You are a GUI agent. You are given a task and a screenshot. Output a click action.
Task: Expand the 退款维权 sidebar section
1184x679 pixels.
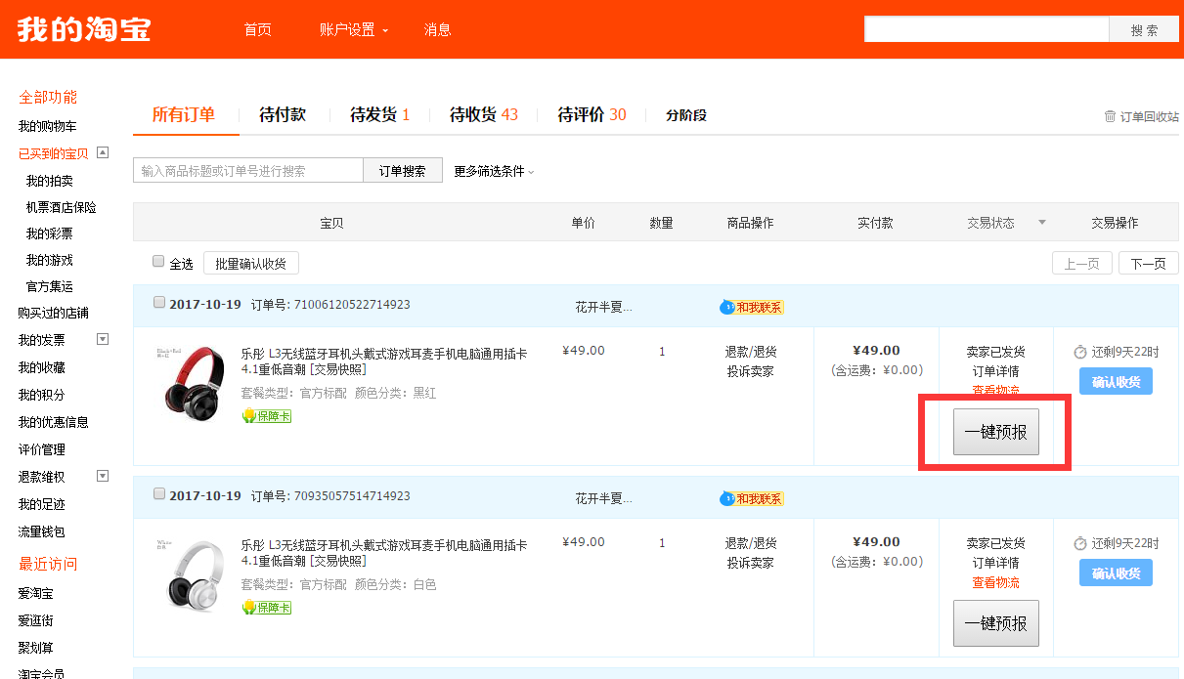click(x=102, y=476)
